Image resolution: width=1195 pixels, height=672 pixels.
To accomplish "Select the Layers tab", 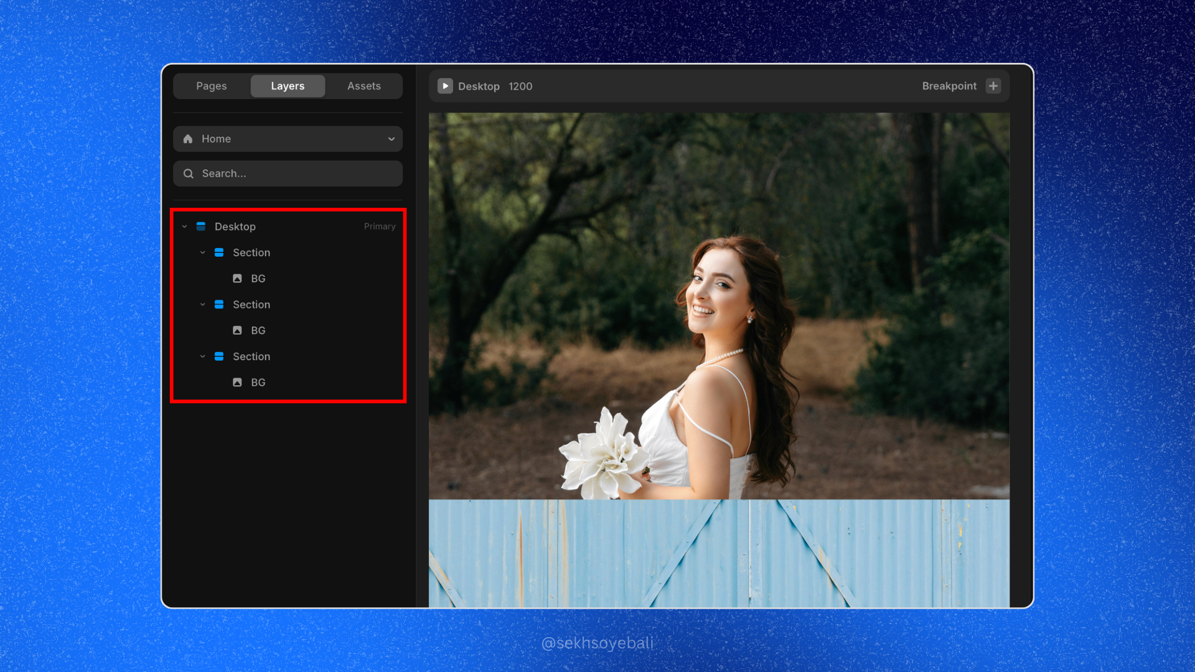I will pyautogui.click(x=288, y=86).
